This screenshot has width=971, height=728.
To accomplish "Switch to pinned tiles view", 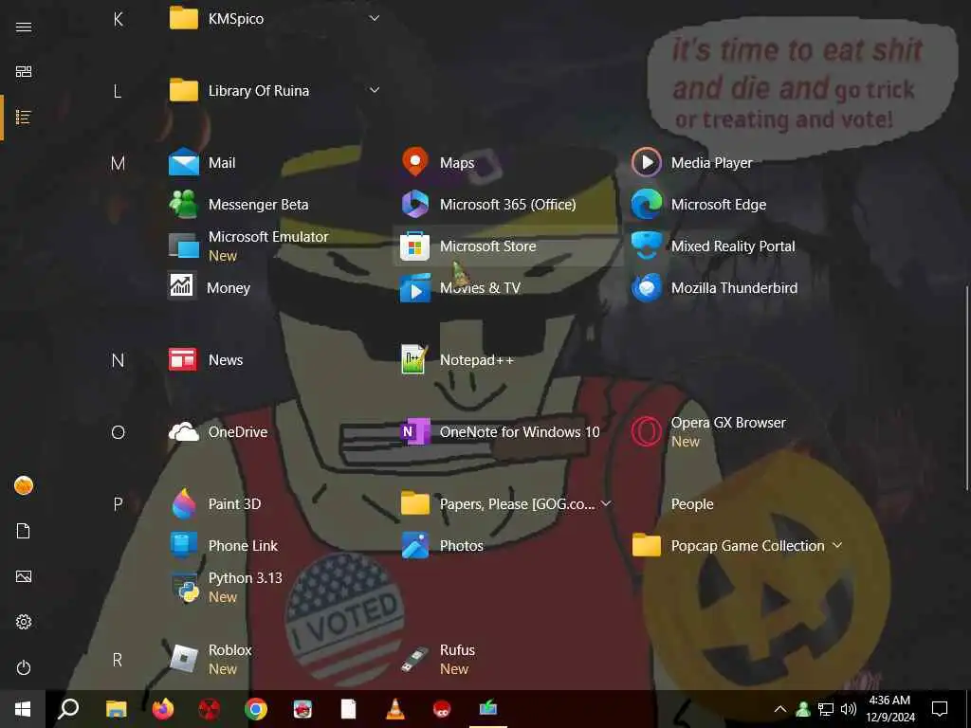I will pyautogui.click(x=24, y=72).
